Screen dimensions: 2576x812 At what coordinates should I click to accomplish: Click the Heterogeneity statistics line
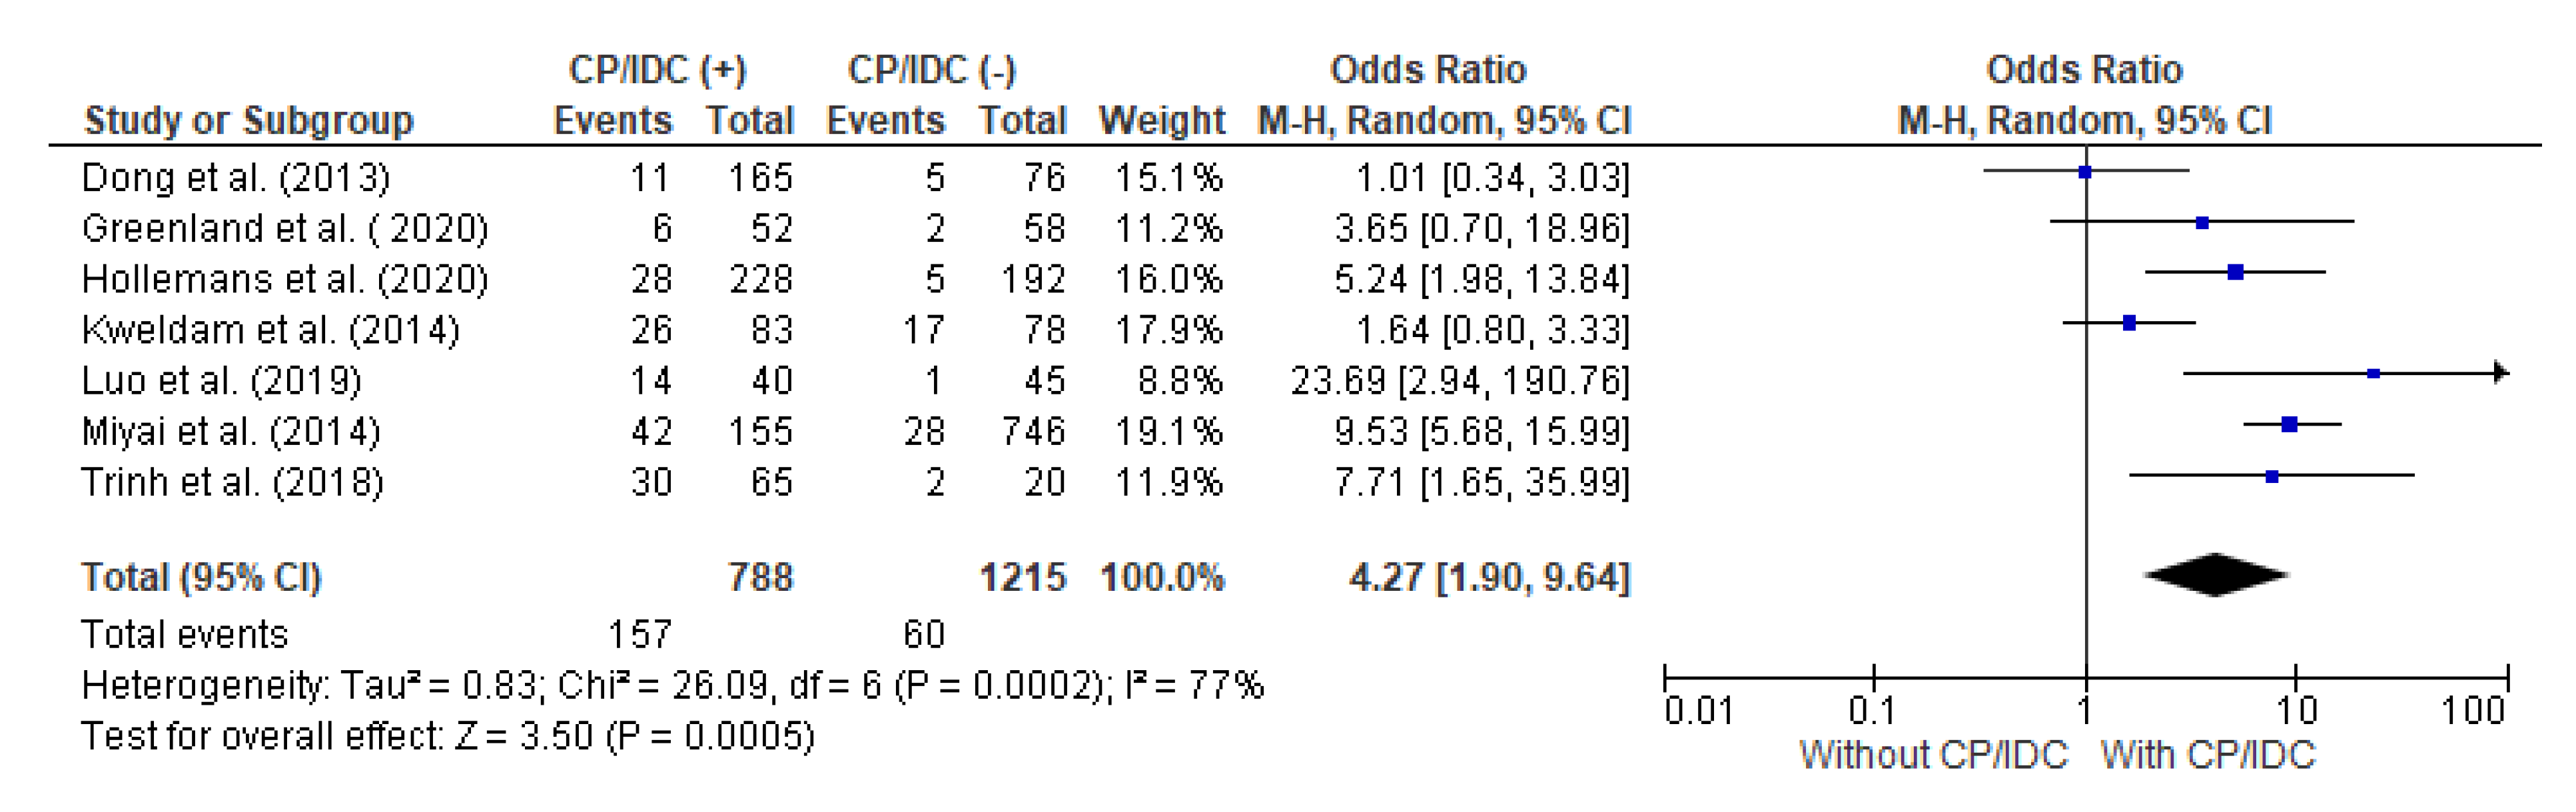672,686
